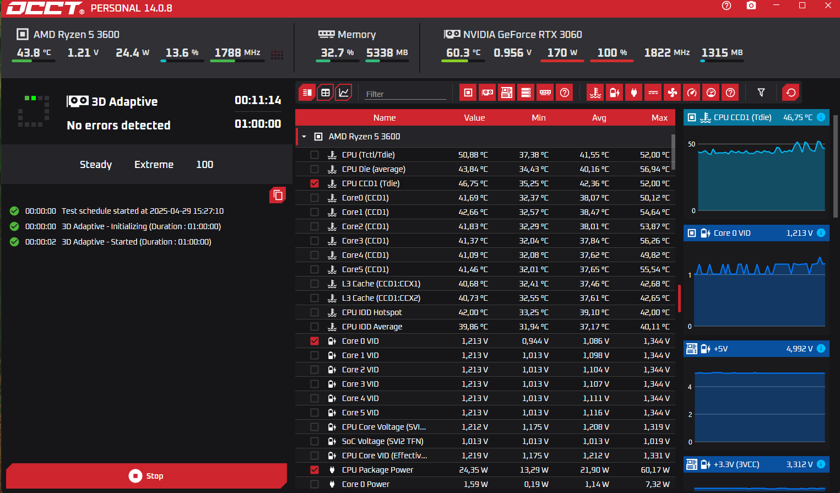This screenshot has width=840, height=493.
Task: Uncheck the Core 0 VID checkbox
Action: [x=315, y=341]
